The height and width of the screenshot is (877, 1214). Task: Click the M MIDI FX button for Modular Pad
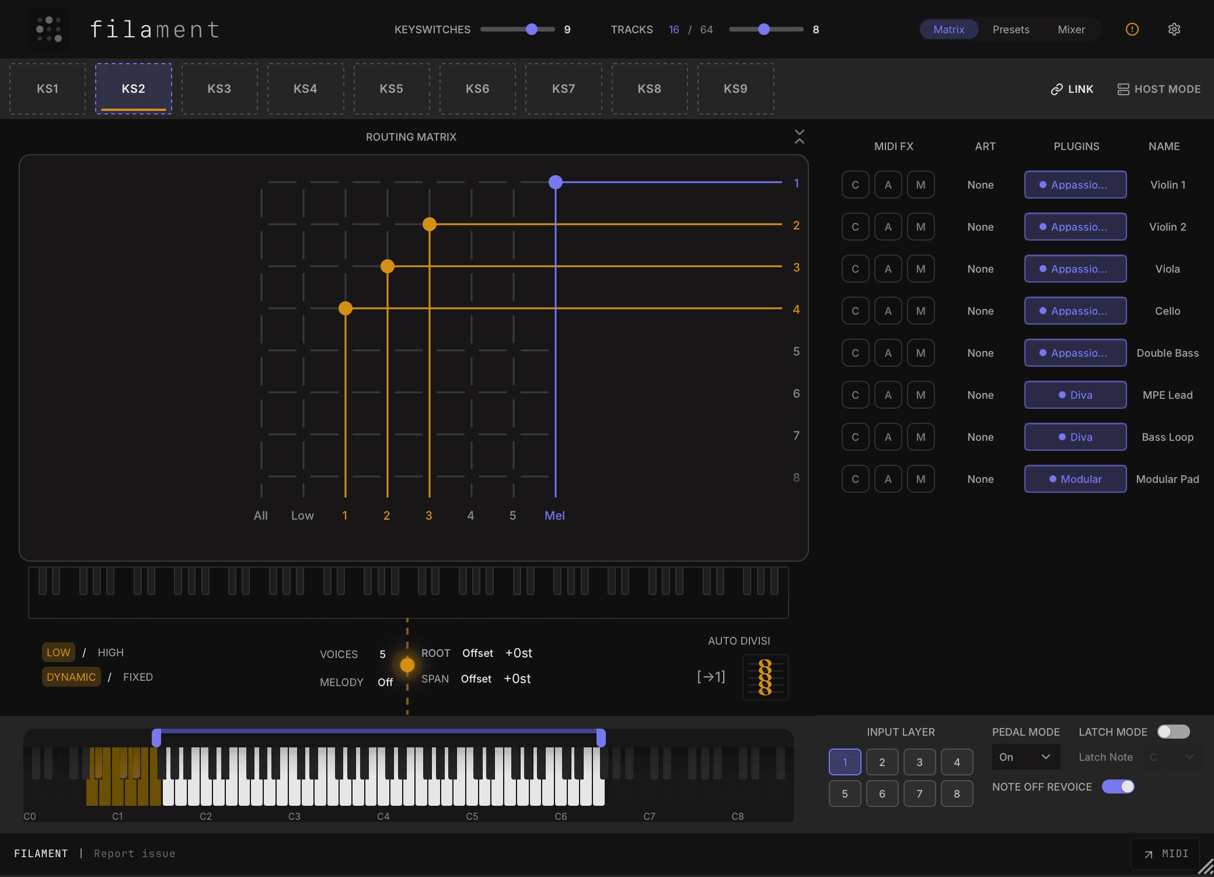pos(920,479)
